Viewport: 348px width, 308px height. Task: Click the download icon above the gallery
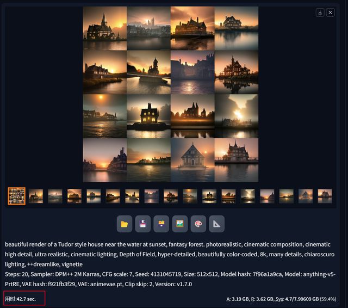(320, 13)
